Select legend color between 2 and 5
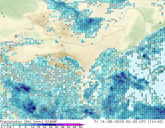 pos(22,125)
